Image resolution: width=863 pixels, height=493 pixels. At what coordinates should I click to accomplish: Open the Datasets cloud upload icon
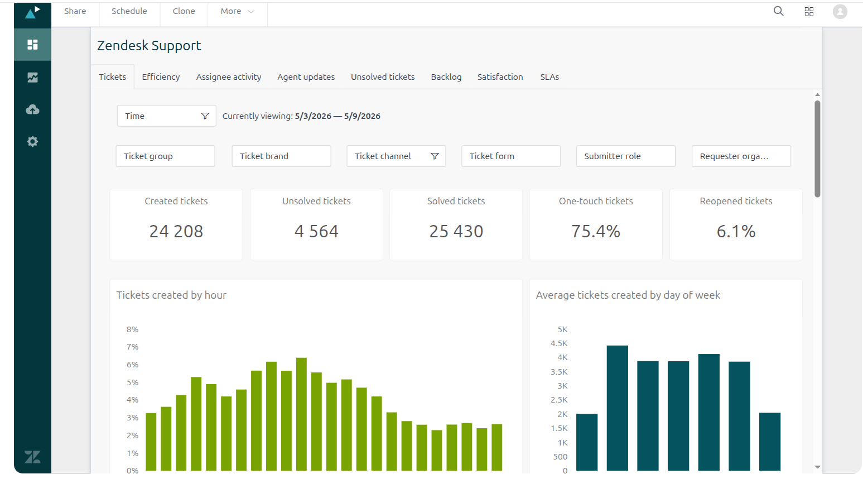tap(32, 109)
